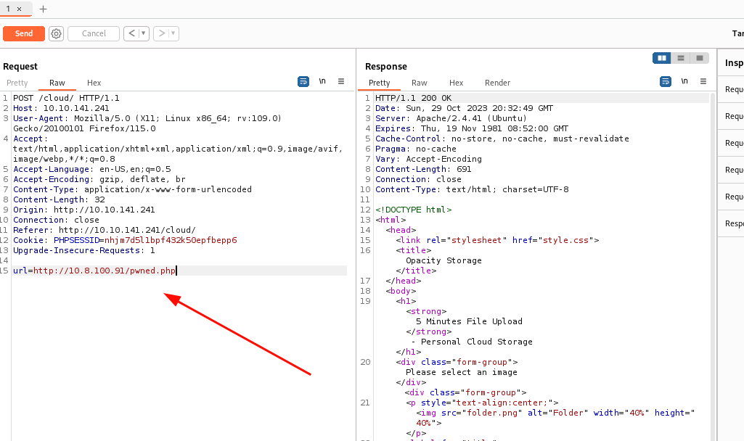Click the folder.png img tag line
The height and width of the screenshot is (441, 744).
(x=555, y=418)
